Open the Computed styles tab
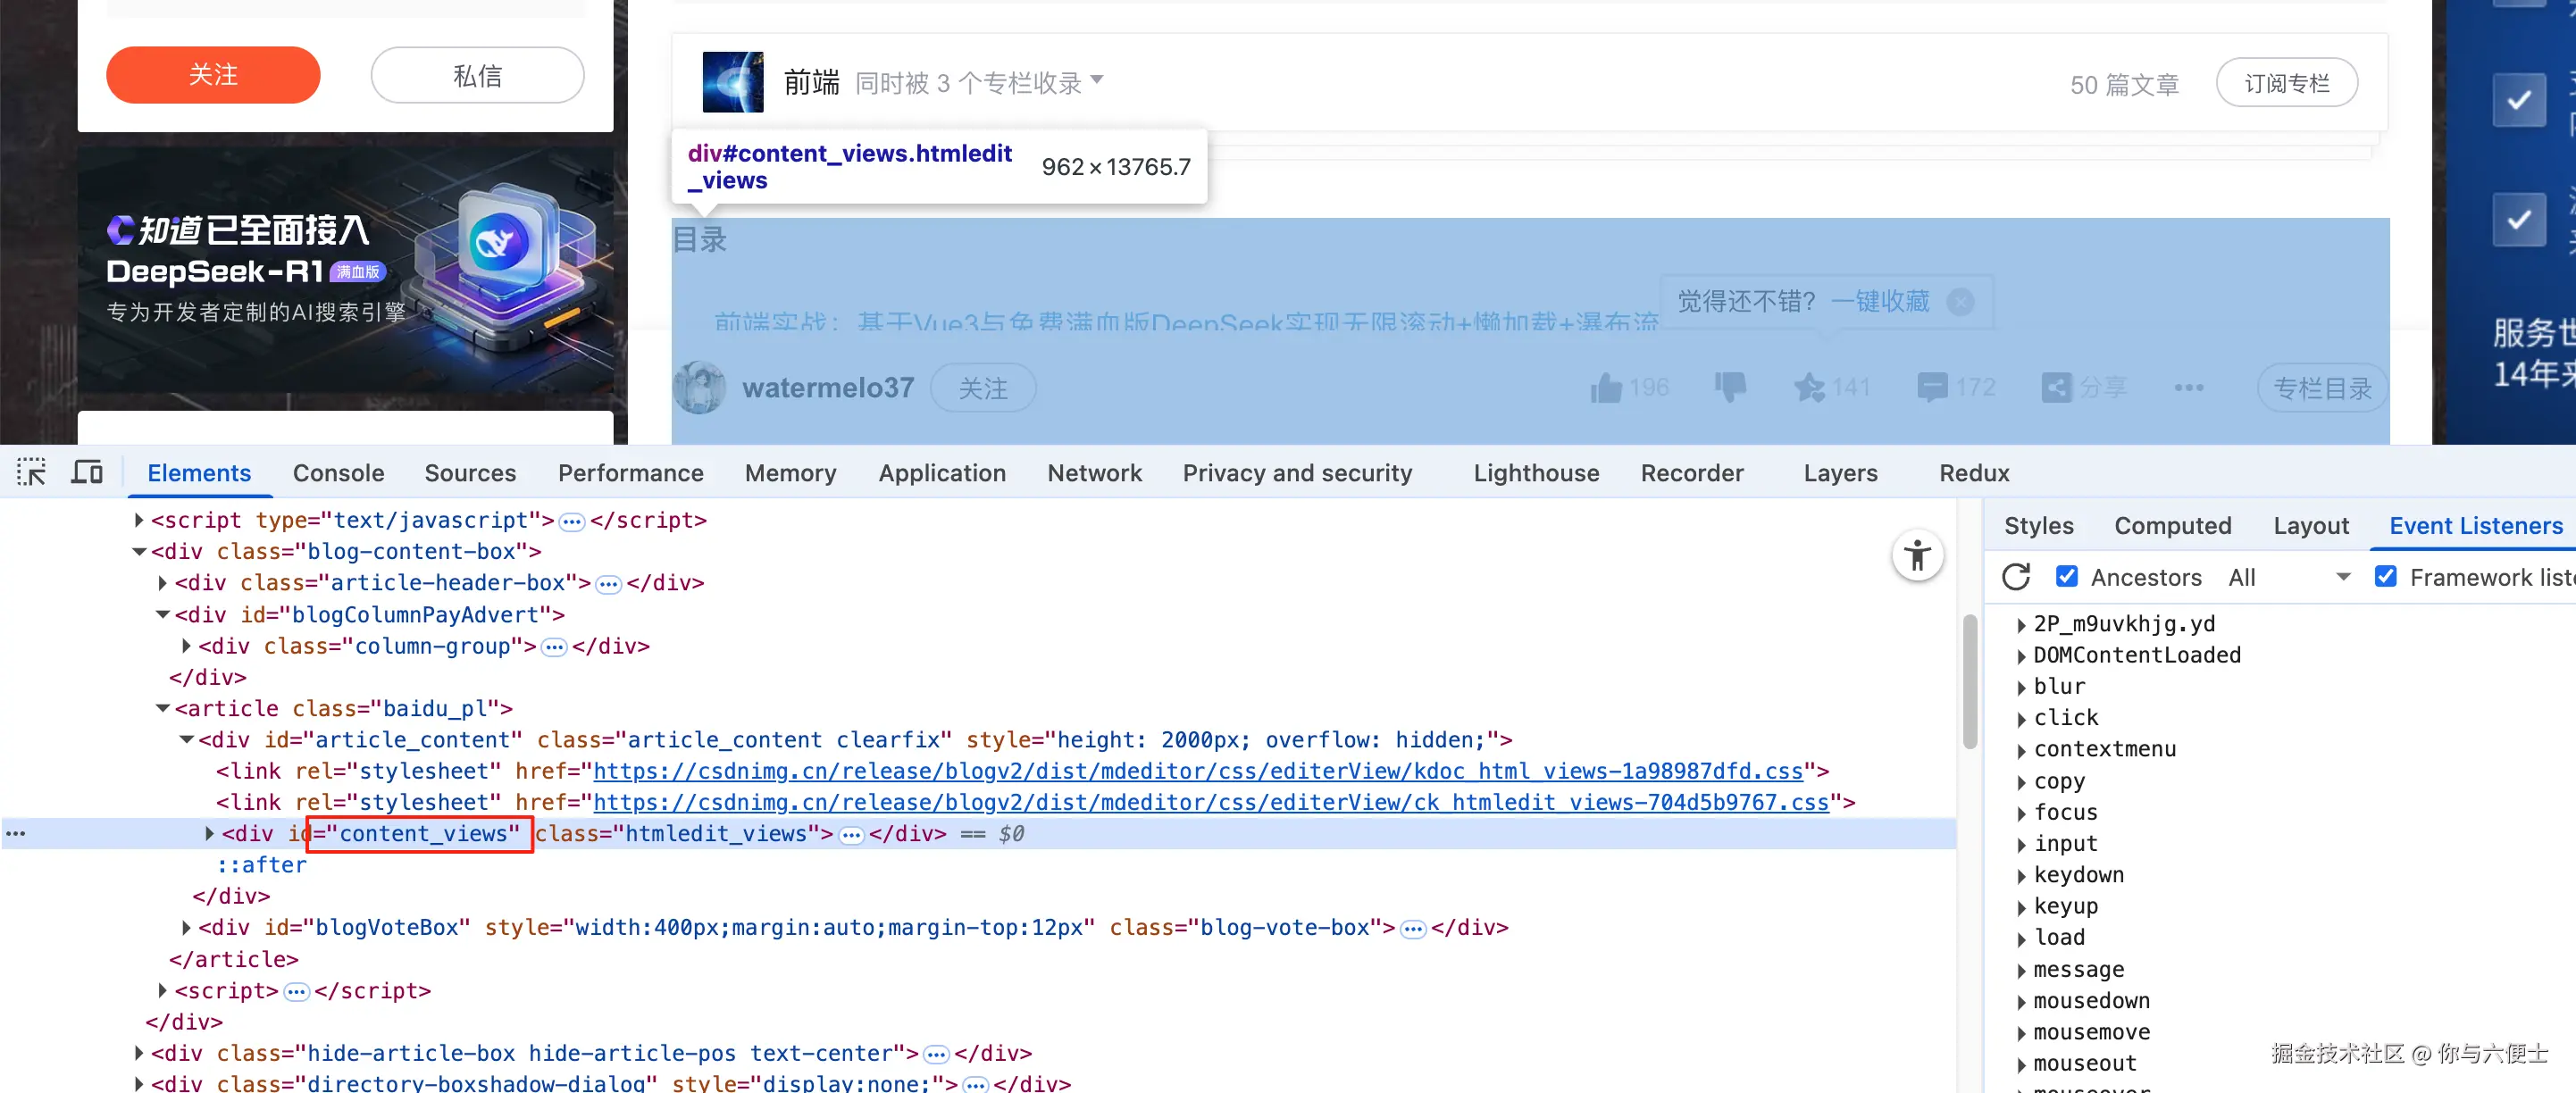 (2172, 526)
